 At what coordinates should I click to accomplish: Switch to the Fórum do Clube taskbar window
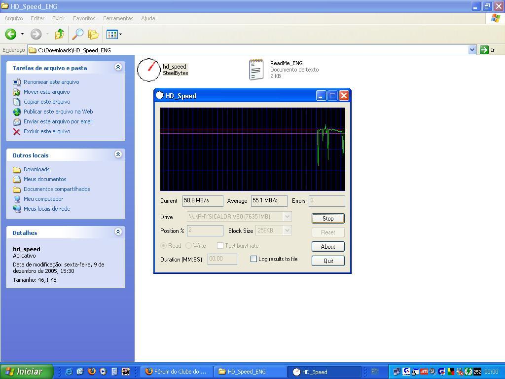click(x=178, y=372)
